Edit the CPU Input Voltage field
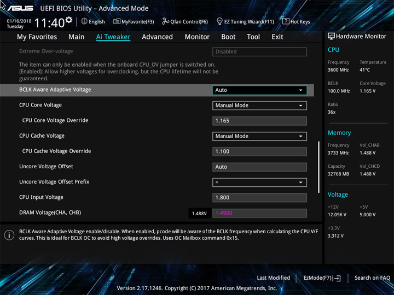Screen dimensions: 394x295 click(x=259, y=197)
